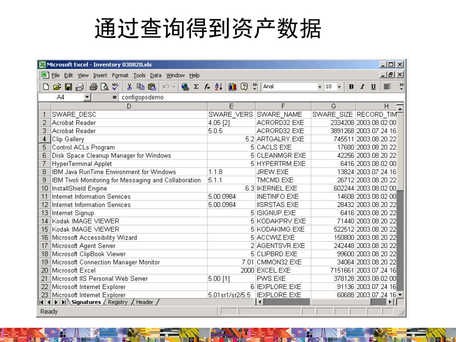This screenshot has height=342, width=456.
Task: Select the Microsoft Excel cell in row 20
Action: pos(129,270)
